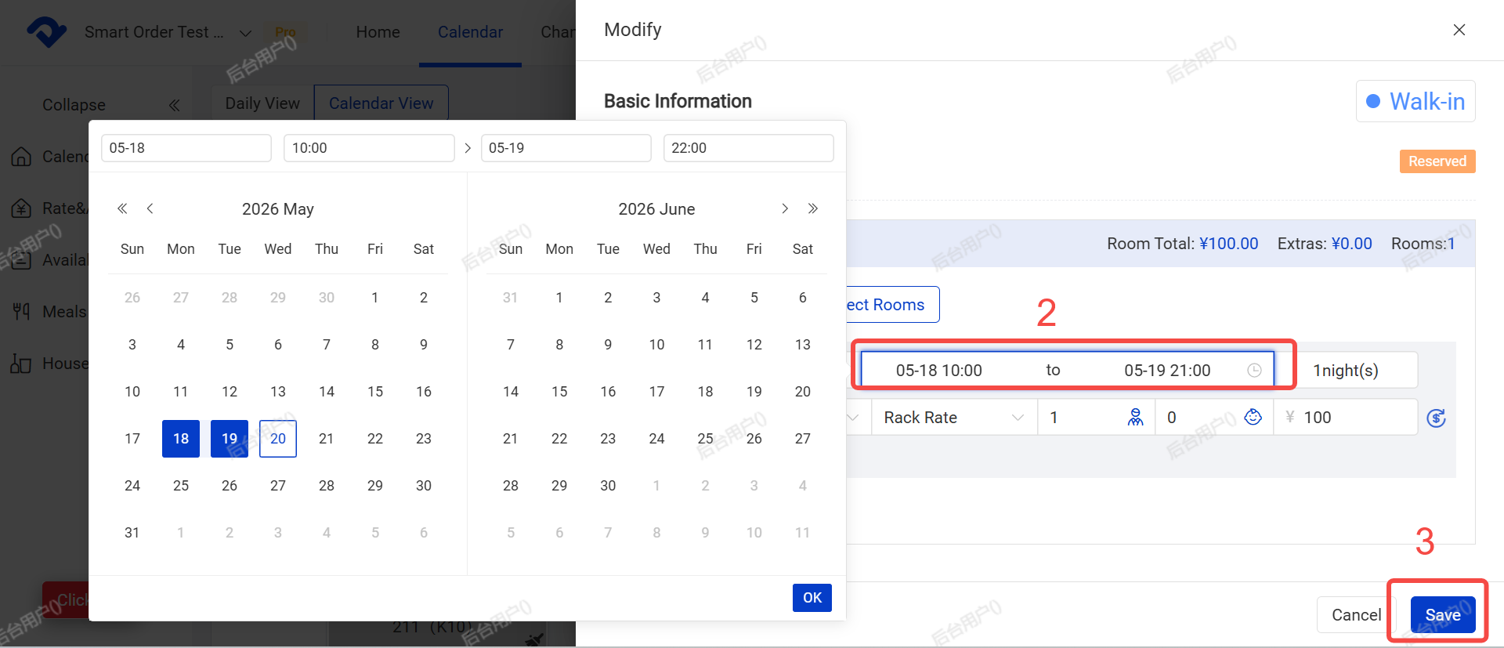Click the Room Total ¥100.00 text
1504x648 pixels.
(x=1182, y=244)
